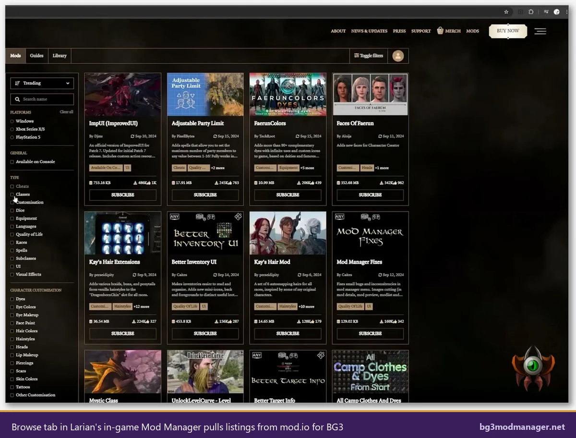Bookmark this page with the star icon
This screenshot has height=438, width=576.
506,12
